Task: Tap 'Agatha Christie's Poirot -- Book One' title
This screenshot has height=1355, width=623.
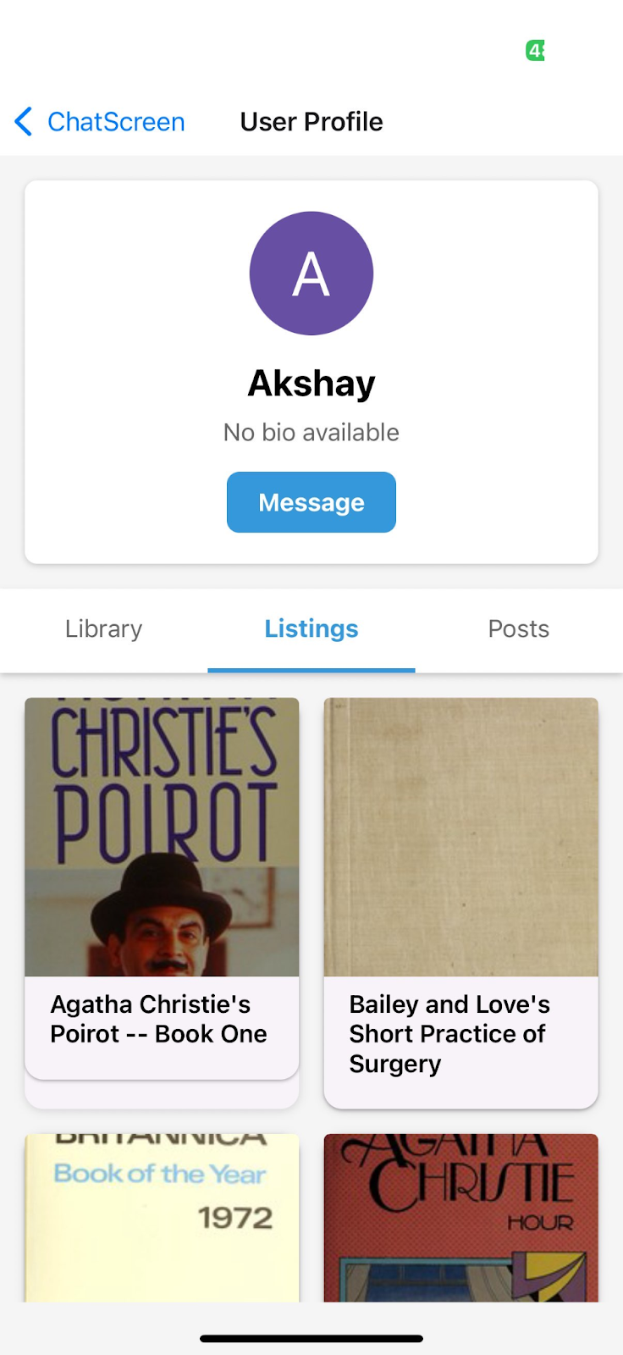Action: [159, 1019]
